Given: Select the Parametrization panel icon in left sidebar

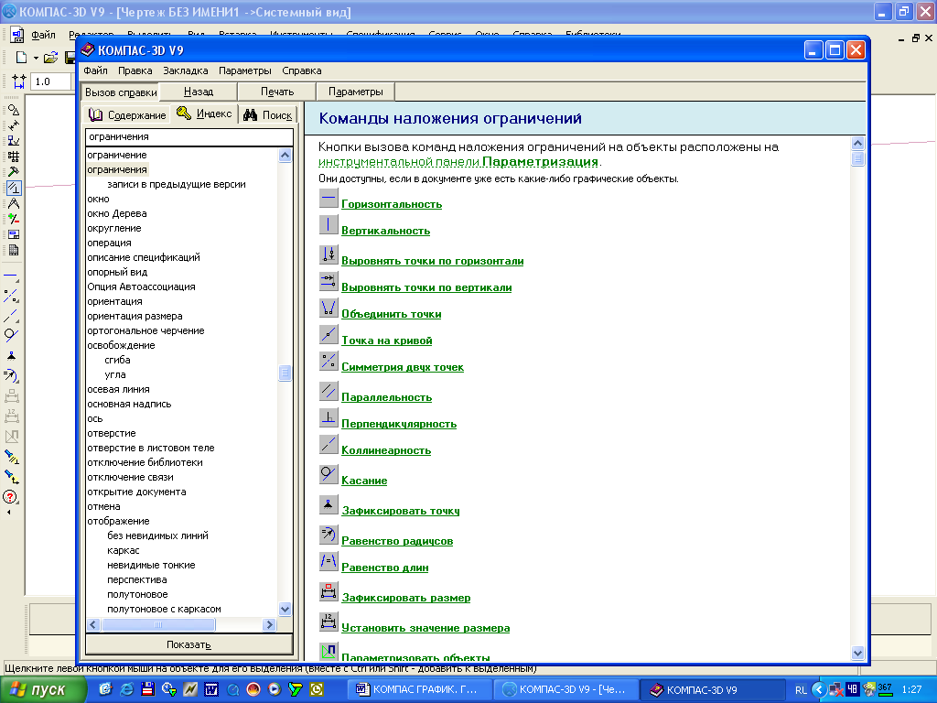Looking at the screenshot, I should (x=13, y=188).
